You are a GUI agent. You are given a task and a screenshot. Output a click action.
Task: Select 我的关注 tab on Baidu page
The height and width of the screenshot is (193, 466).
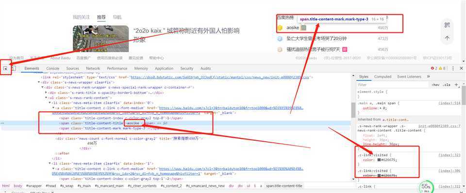pyautogui.click(x=81, y=17)
